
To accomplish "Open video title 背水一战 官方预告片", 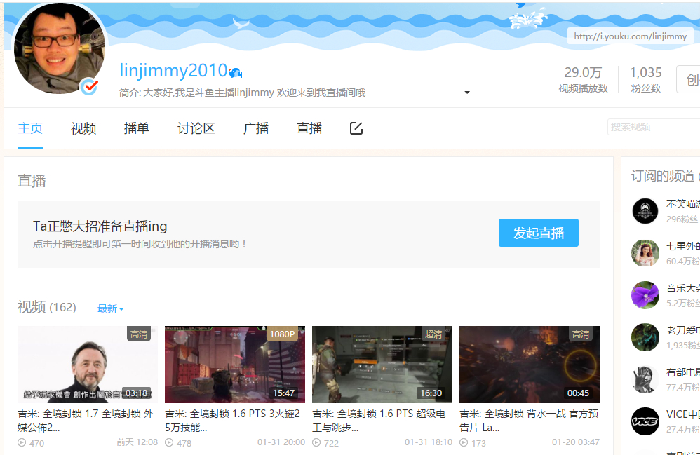I will 529,421.
